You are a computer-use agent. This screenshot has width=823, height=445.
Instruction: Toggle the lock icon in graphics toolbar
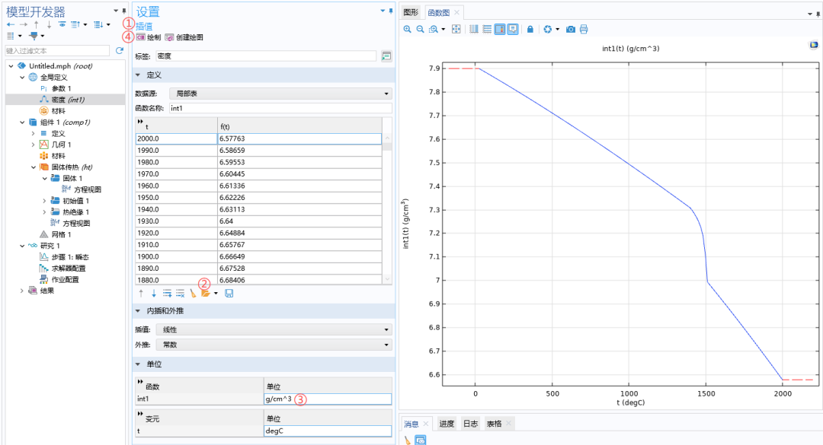click(530, 30)
